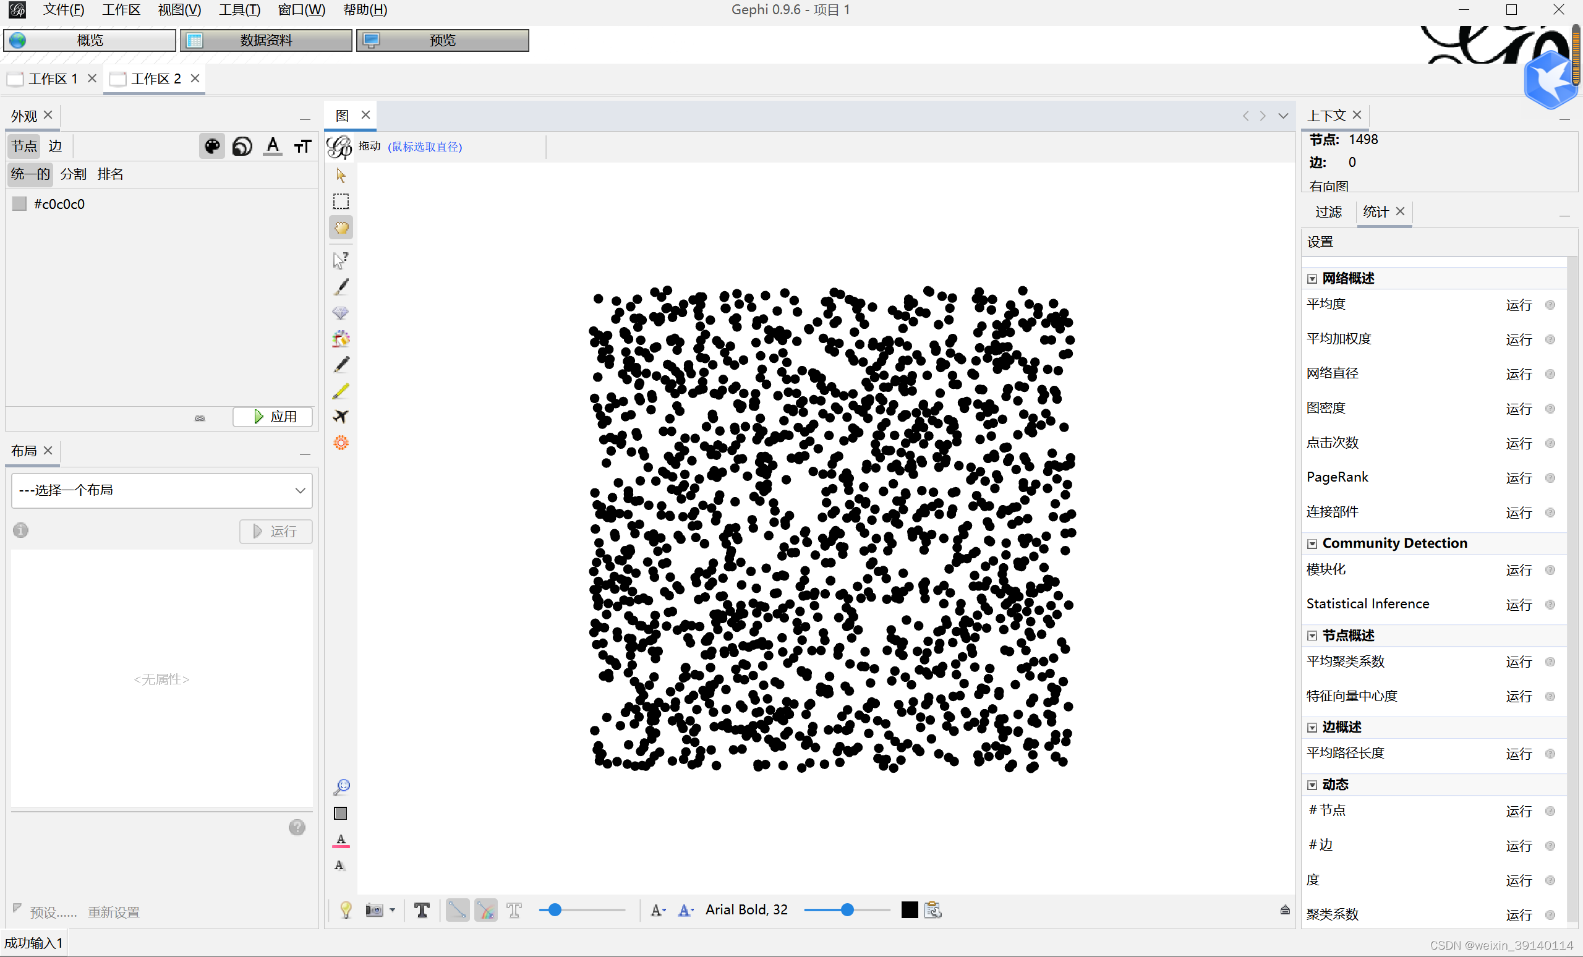Switch to the 过滤 tab

coord(1329,211)
